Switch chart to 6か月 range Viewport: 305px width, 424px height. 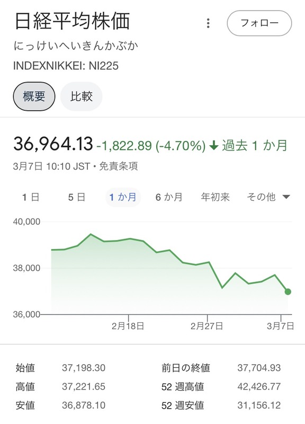pos(169,197)
